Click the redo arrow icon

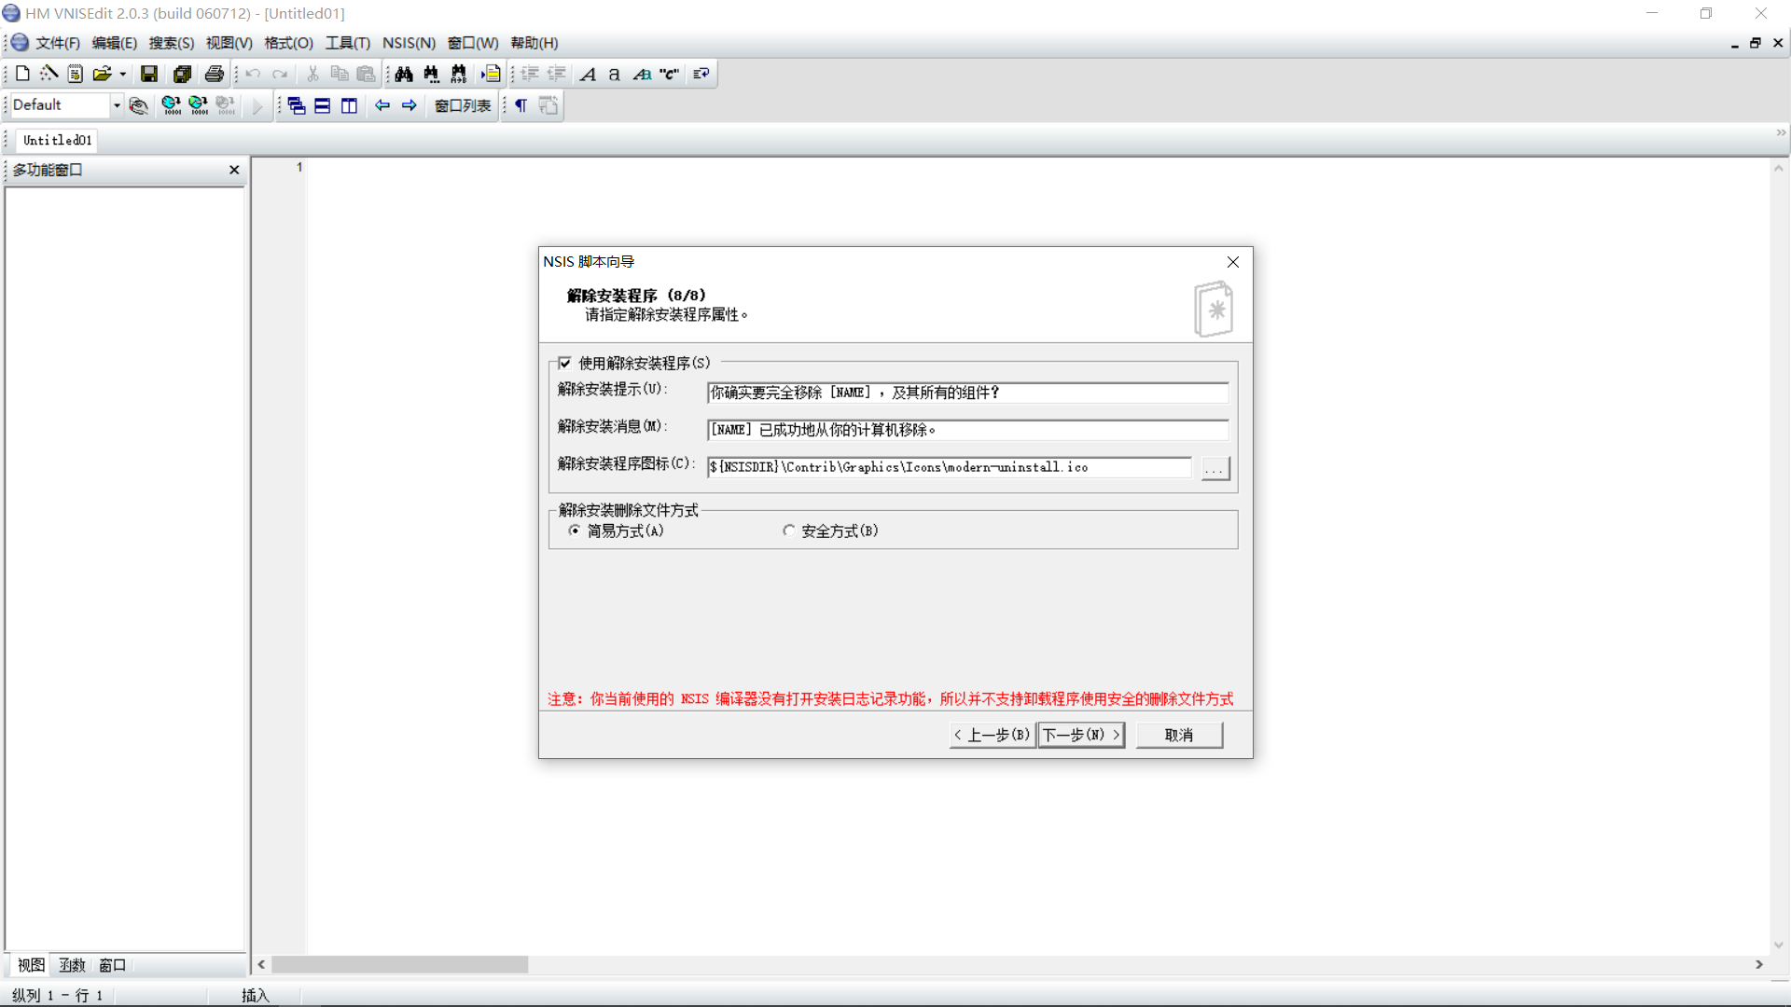tap(280, 74)
